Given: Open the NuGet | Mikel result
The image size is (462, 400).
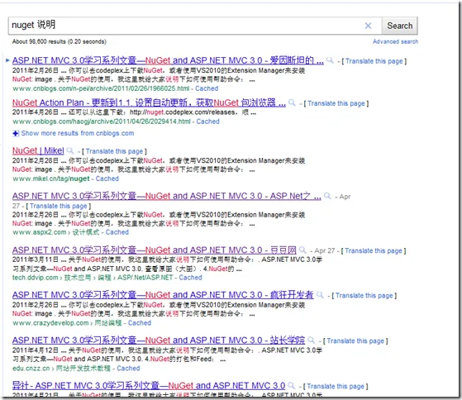Looking at the screenshot, I should click(x=38, y=150).
